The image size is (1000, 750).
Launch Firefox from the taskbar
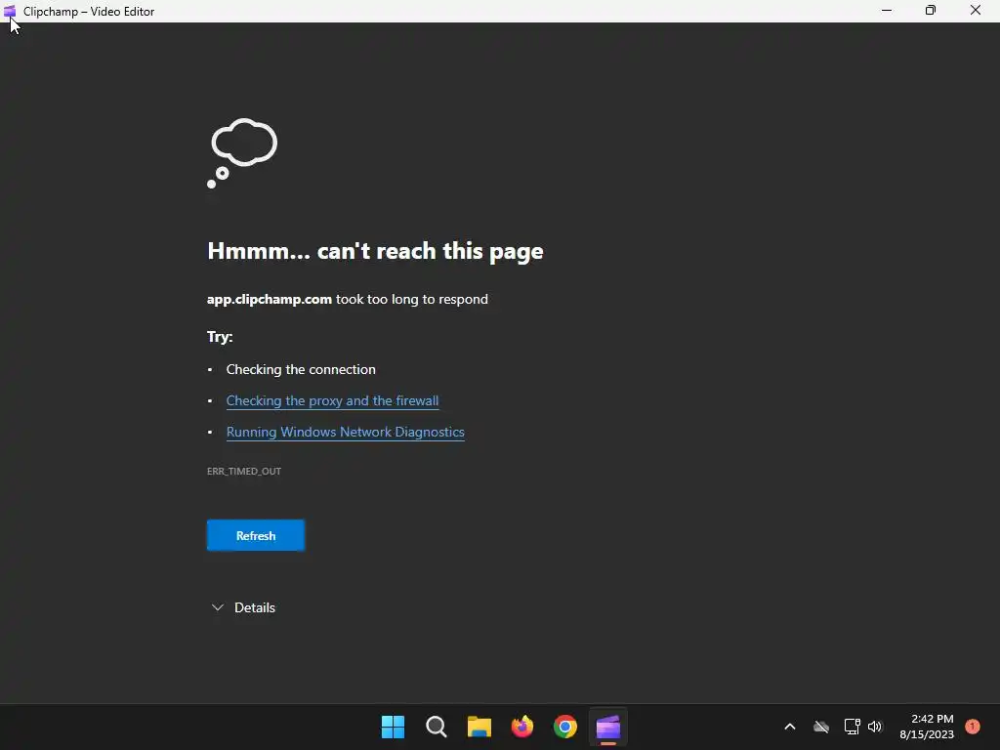[x=522, y=727]
